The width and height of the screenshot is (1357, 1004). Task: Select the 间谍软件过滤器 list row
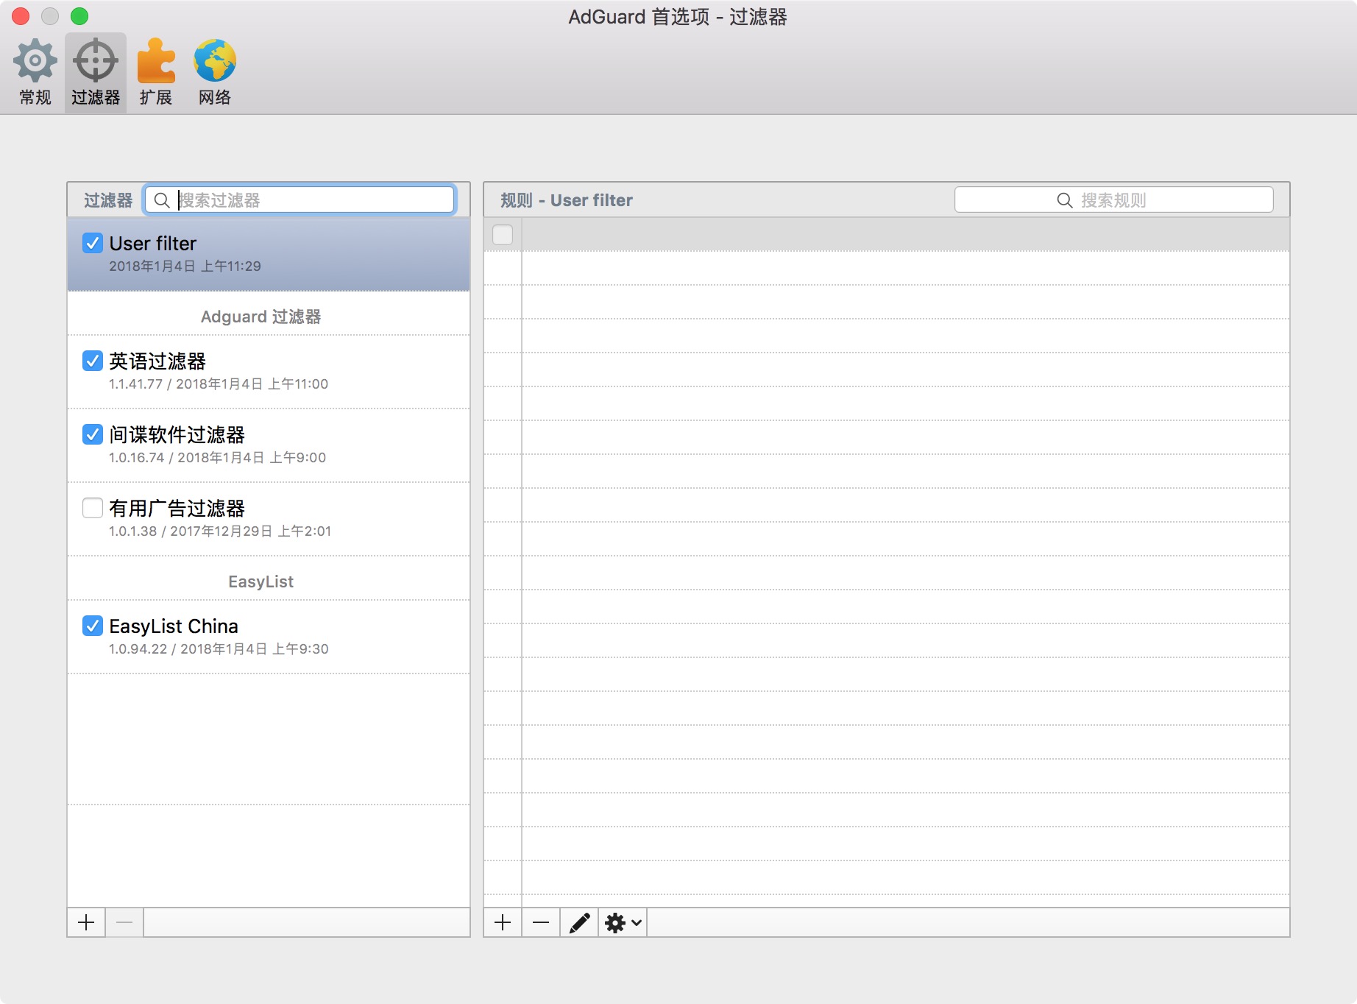point(269,445)
